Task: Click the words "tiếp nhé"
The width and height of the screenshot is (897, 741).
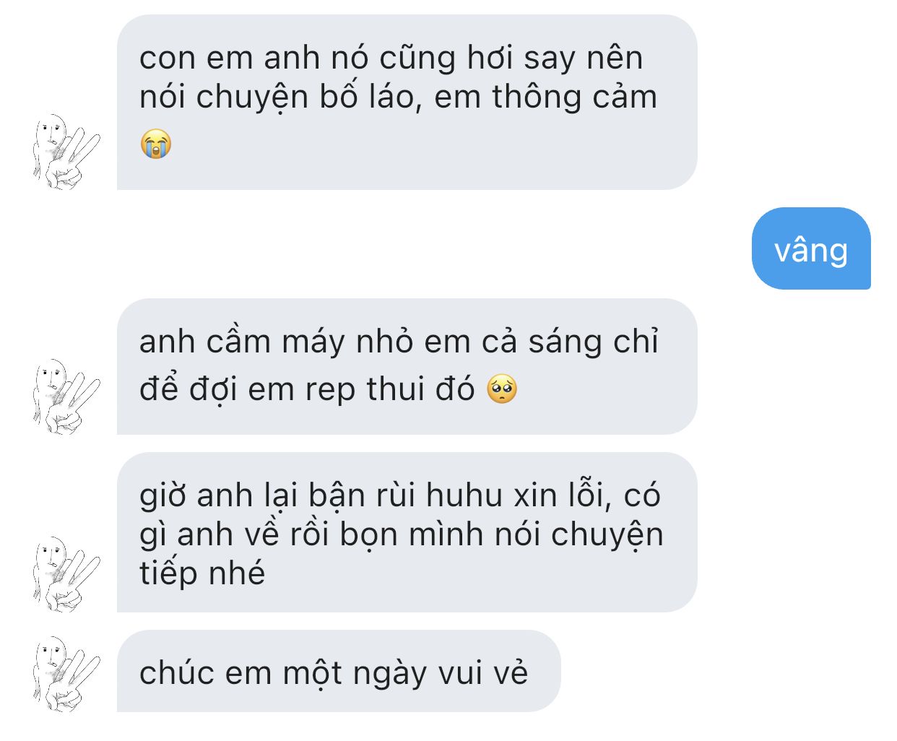Action: tap(202, 573)
